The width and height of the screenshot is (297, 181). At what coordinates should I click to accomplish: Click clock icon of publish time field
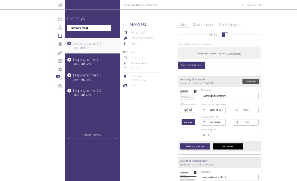pos(237,110)
